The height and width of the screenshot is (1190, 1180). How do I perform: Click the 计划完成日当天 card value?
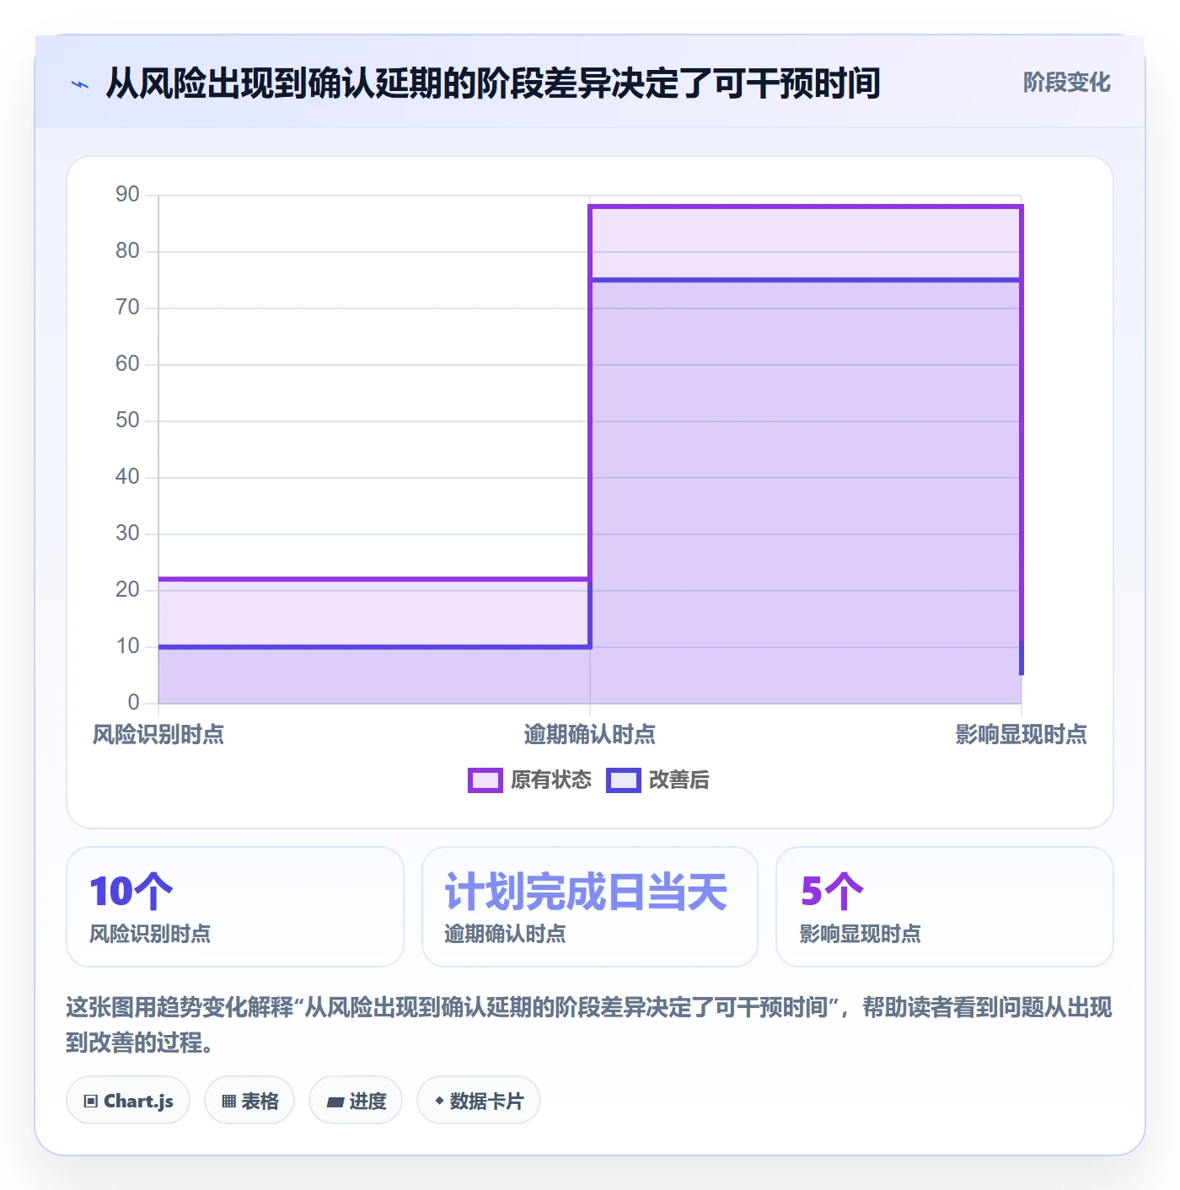pos(586,892)
